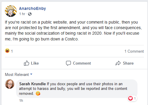Click the Most Relevant dropdown arrow
Image resolution: width=148 pixels, height=105 pixels.
(x=31, y=74)
